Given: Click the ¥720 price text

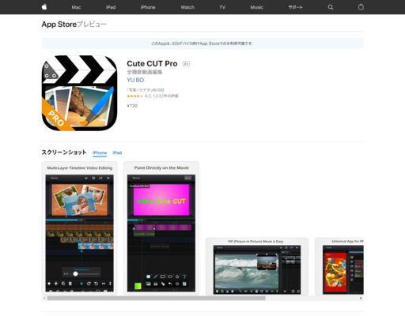Looking at the screenshot, I should [132, 106].
